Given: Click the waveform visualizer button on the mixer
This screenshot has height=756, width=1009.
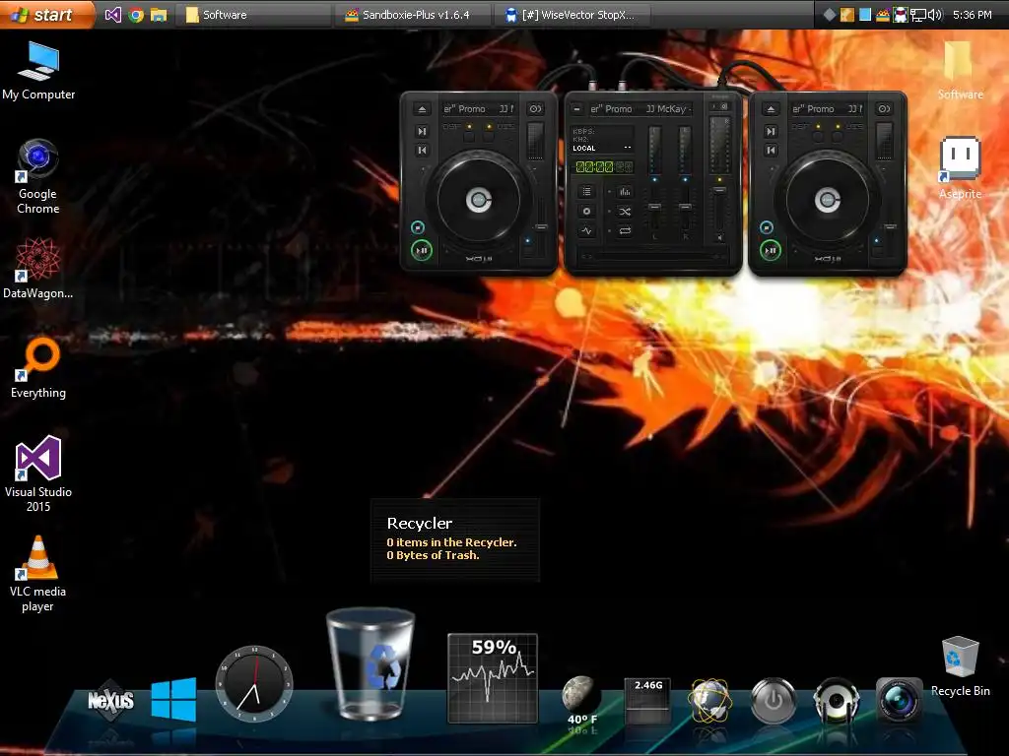Looking at the screenshot, I should [x=586, y=230].
